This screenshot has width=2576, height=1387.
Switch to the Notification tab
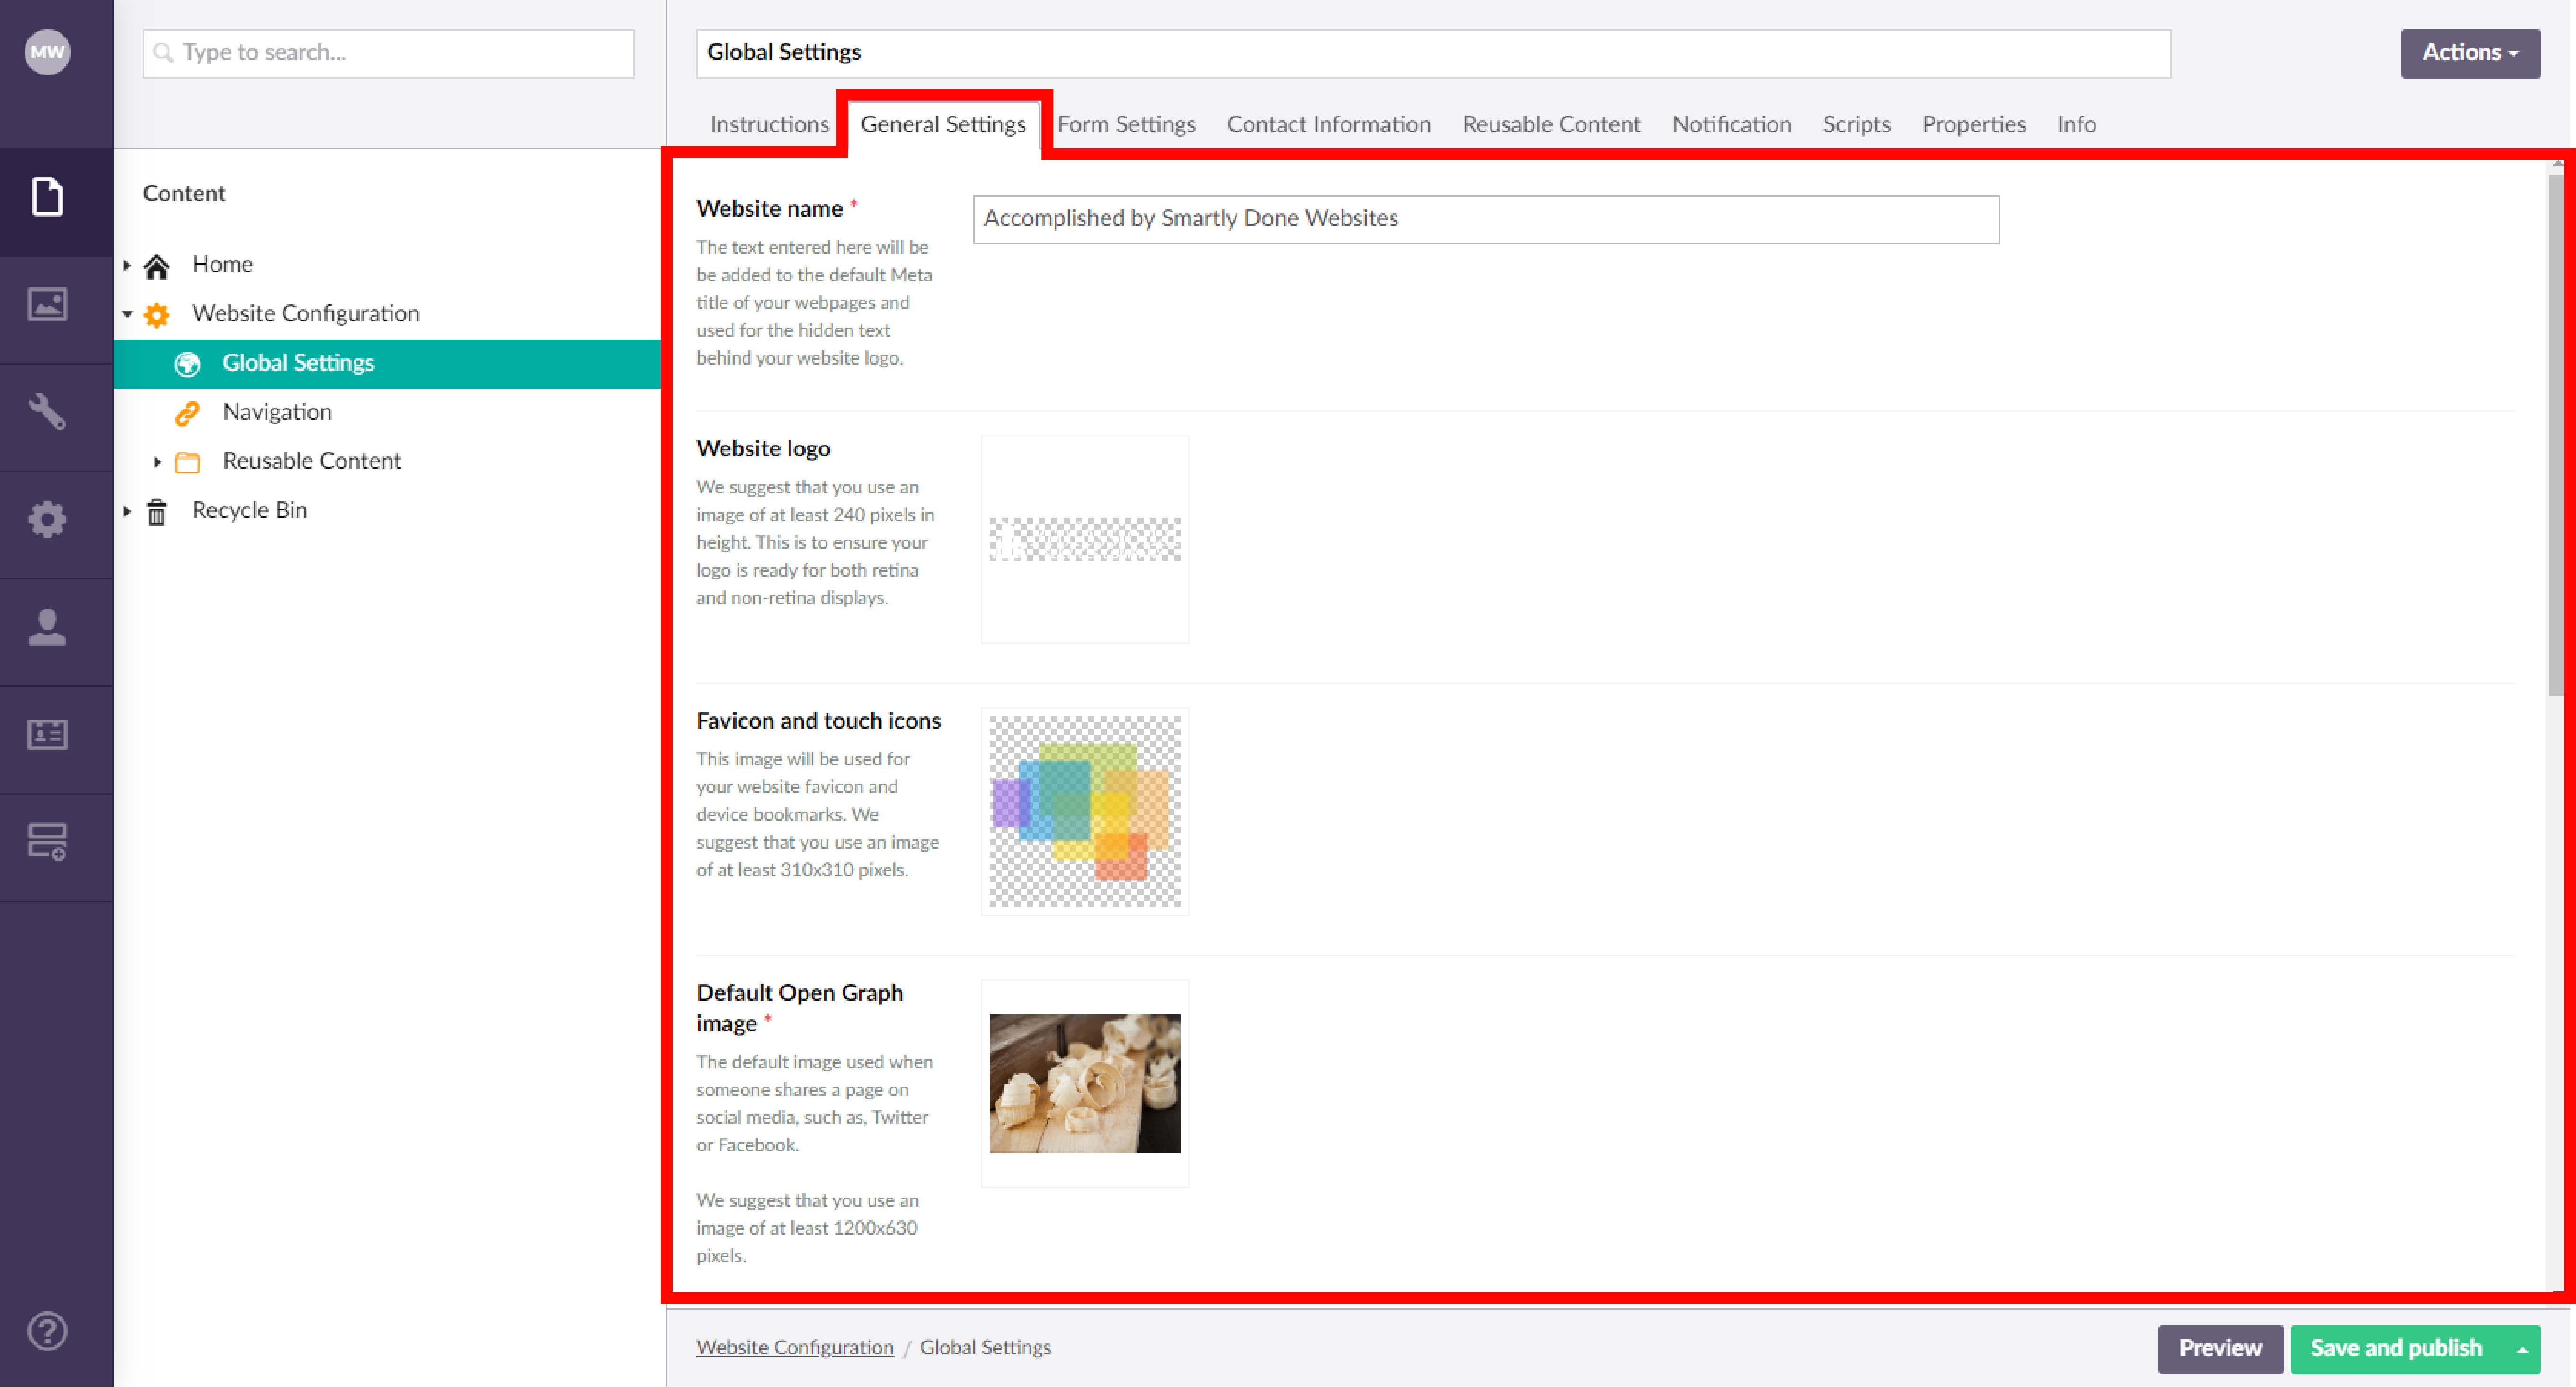tap(1731, 124)
